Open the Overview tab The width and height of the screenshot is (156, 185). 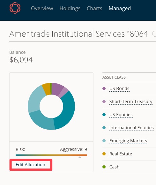42,8
